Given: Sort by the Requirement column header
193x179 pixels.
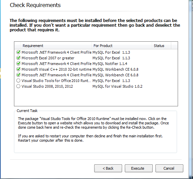Looking at the screenshot, I should coord(56,46).
